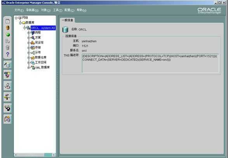Open the waiter figure tool drawer icon
Screen dimensions: 228x158
point(7,108)
